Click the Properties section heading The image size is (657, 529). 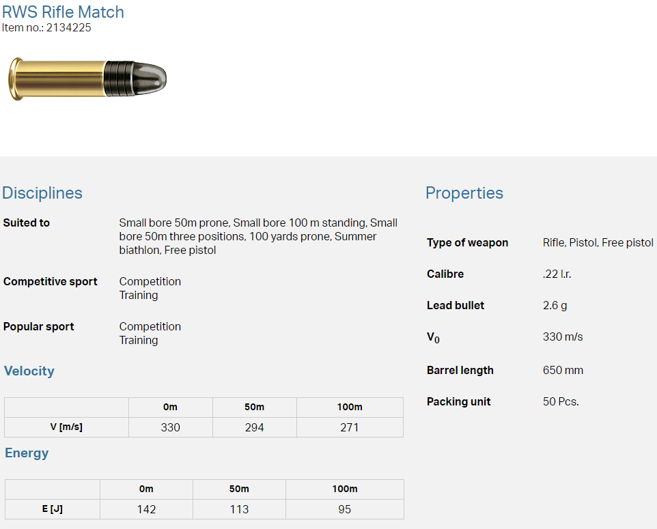464,193
